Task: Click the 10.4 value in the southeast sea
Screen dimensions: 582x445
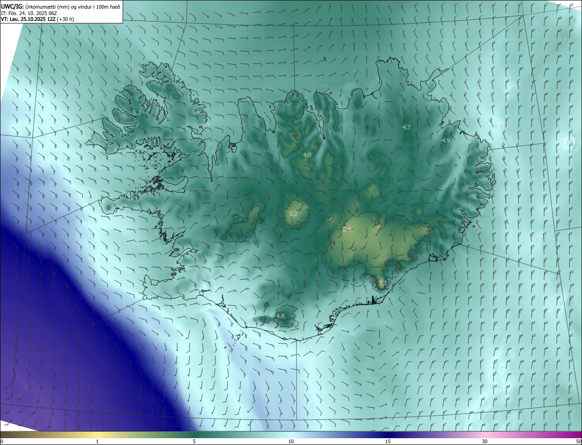Action: (x=494, y=387)
